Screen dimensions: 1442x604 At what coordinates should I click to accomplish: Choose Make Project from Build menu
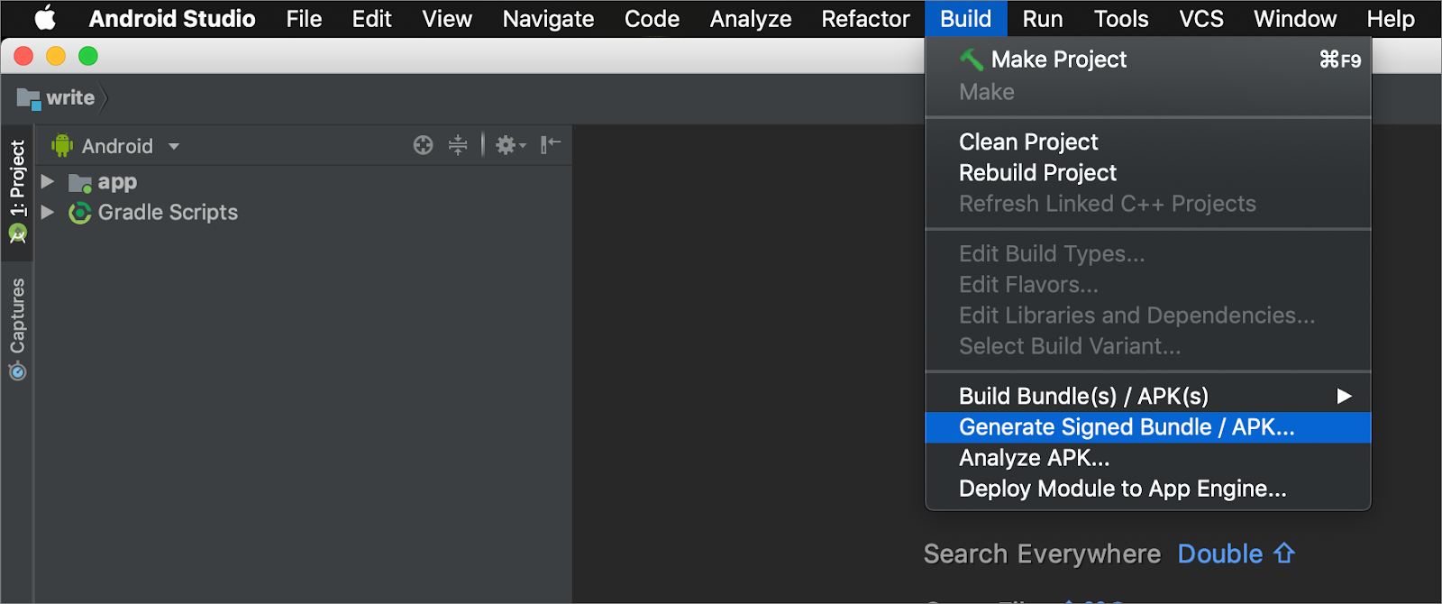[x=1058, y=59]
